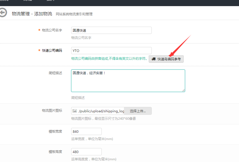Open the 快递鸟编码参考 reference button

coord(166,59)
